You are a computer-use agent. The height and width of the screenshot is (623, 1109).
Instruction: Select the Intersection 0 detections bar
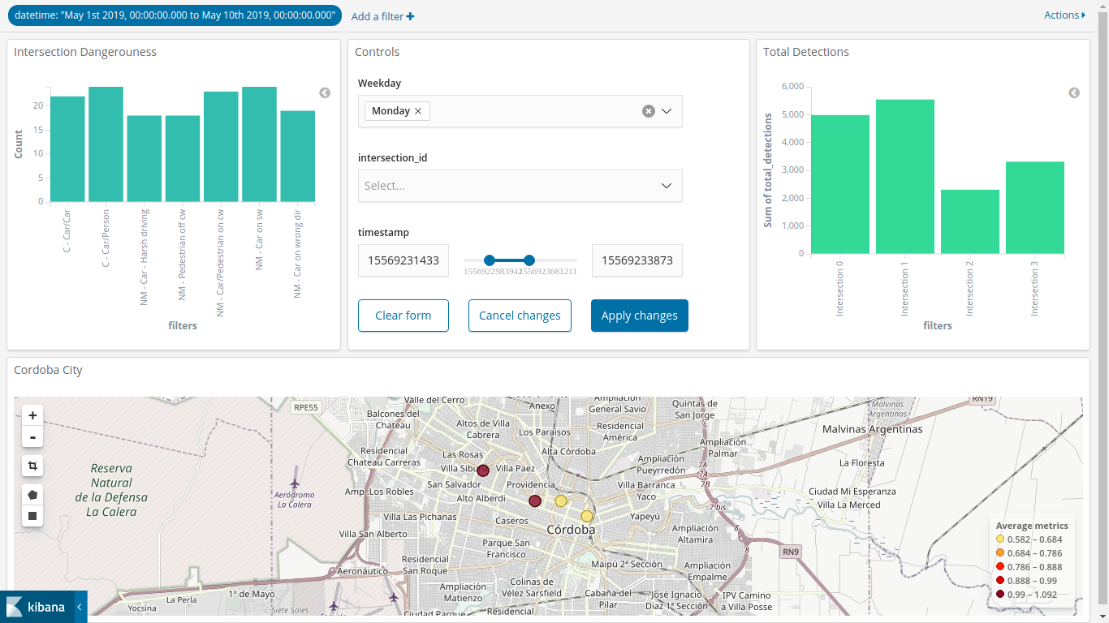pyautogui.click(x=840, y=184)
